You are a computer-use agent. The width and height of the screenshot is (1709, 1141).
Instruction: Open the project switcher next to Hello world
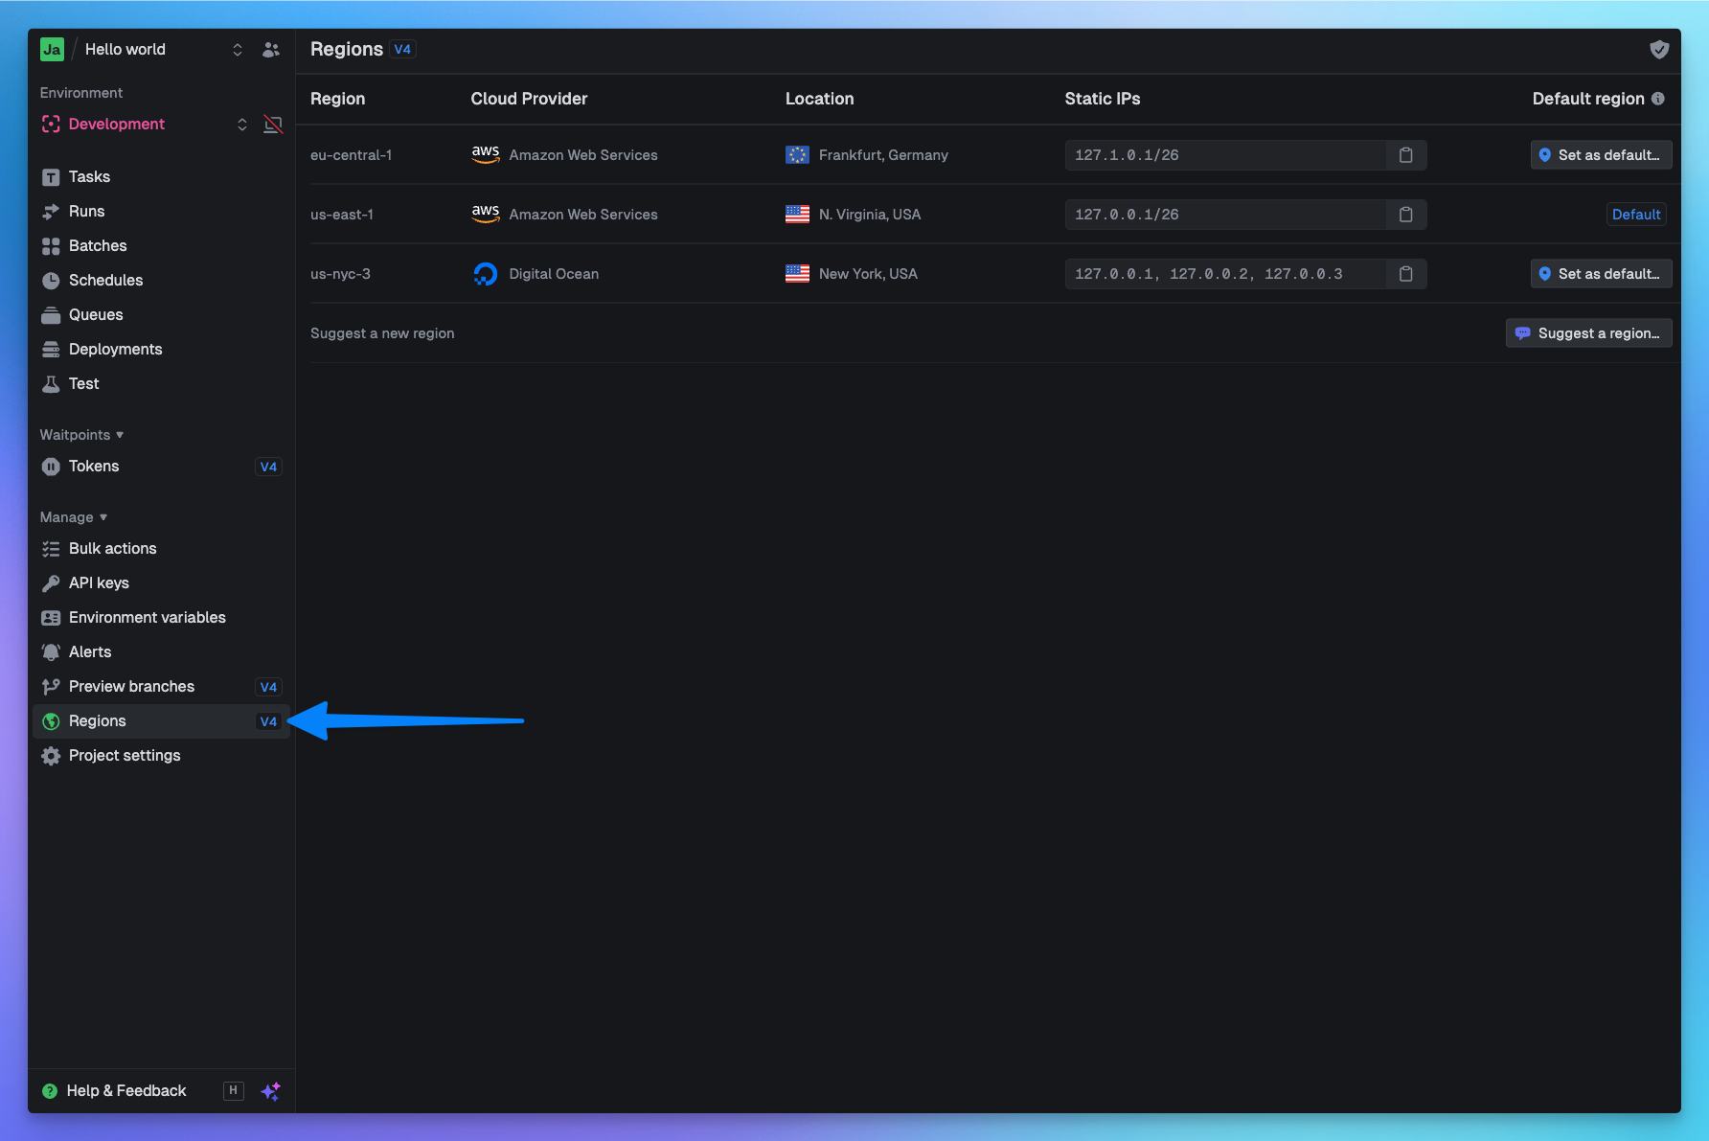click(238, 50)
